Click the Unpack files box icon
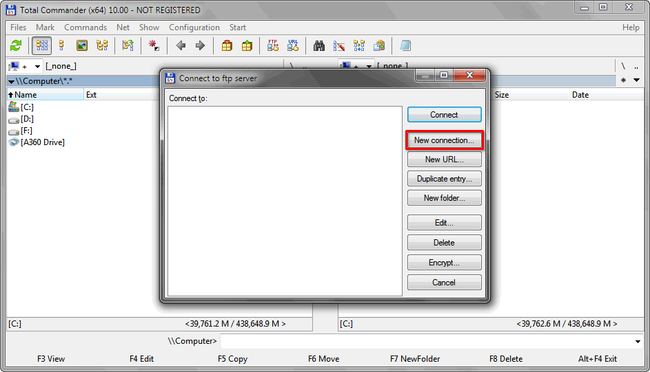 coord(247,45)
